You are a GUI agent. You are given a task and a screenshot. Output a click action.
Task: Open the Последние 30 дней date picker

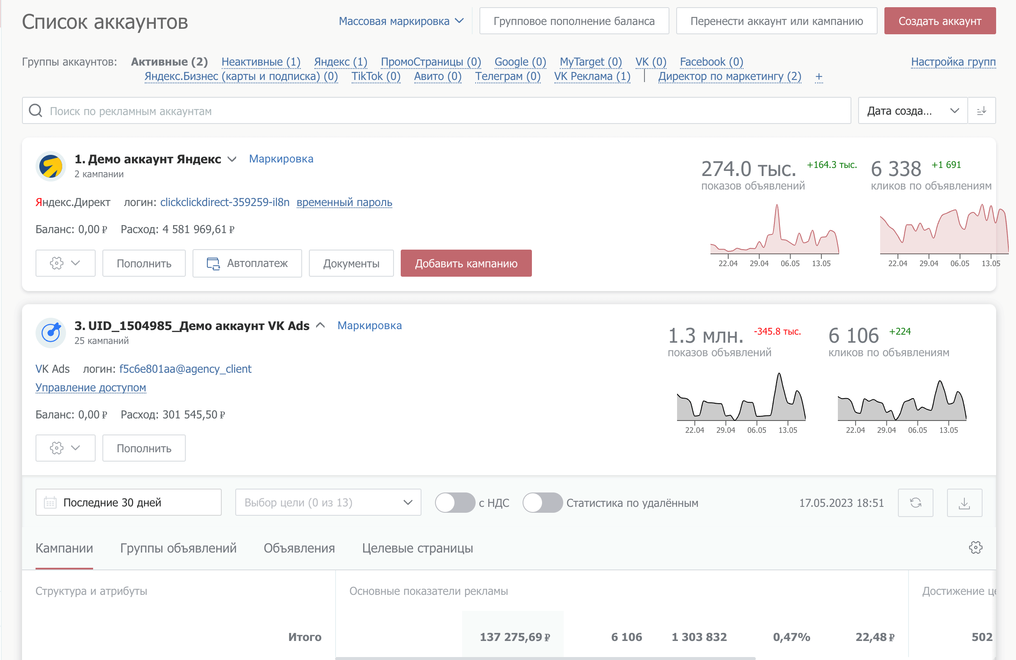(x=129, y=503)
